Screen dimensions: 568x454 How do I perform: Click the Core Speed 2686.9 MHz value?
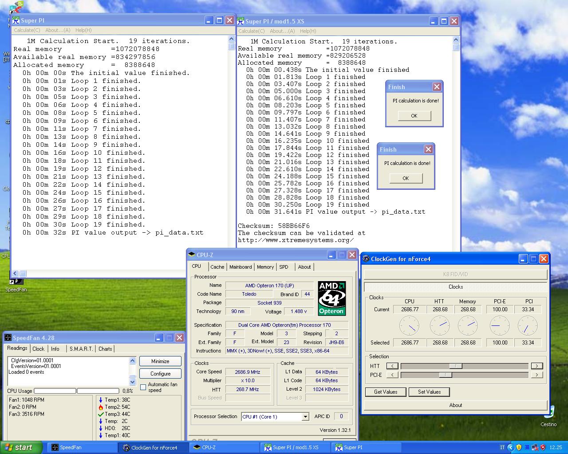(x=248, y=372)
